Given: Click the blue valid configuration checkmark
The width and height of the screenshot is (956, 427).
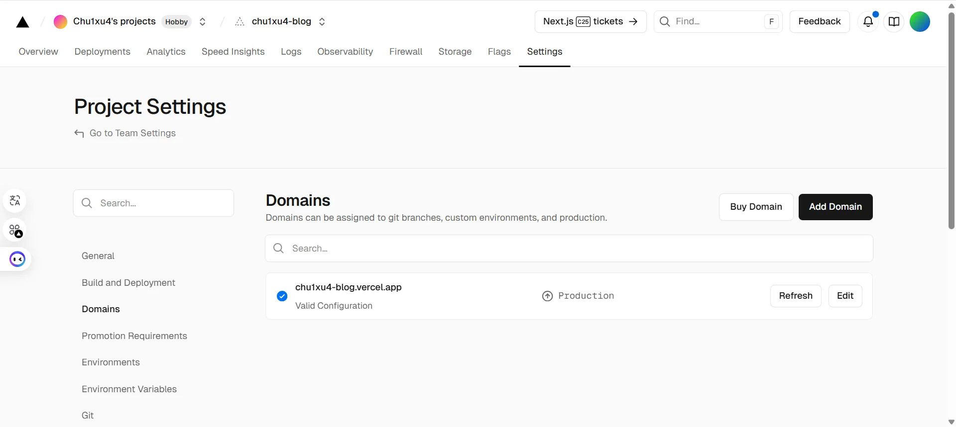Looking at the screenshot, I should pos(282,296).
